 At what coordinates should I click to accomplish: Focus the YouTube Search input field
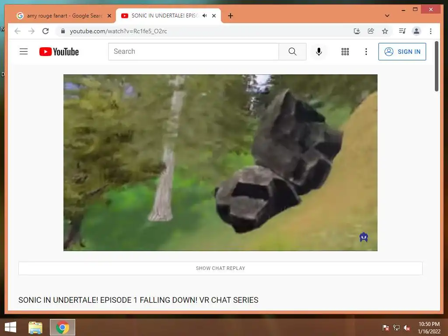(x=193, y=52)
